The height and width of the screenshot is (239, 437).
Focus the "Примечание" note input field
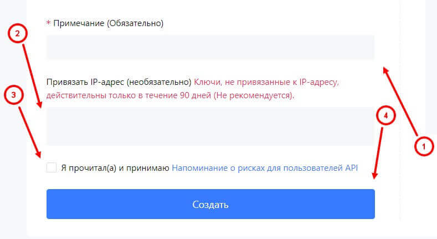[210, 48]
